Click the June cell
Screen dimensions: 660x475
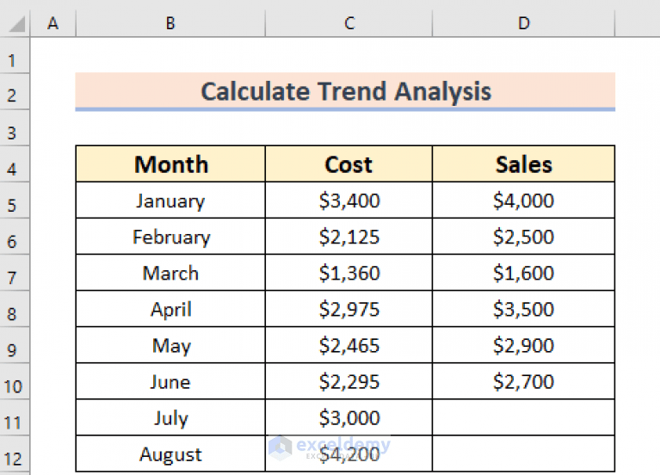click(170, 381)
